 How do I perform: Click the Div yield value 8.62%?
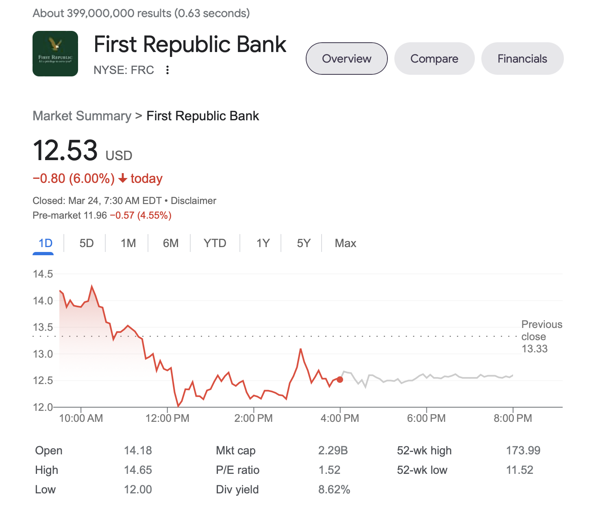(334, 490)
